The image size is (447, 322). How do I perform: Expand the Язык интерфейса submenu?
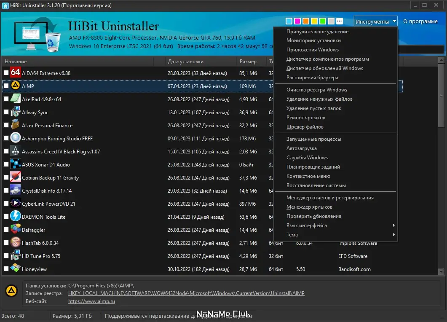pyautogui.click(x=335, y=225)
